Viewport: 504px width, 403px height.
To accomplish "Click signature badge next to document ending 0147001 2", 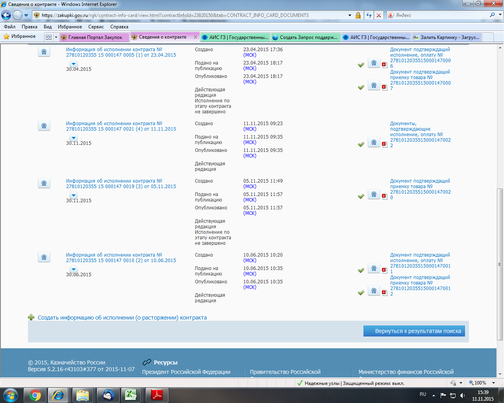I will click(374, 291).
